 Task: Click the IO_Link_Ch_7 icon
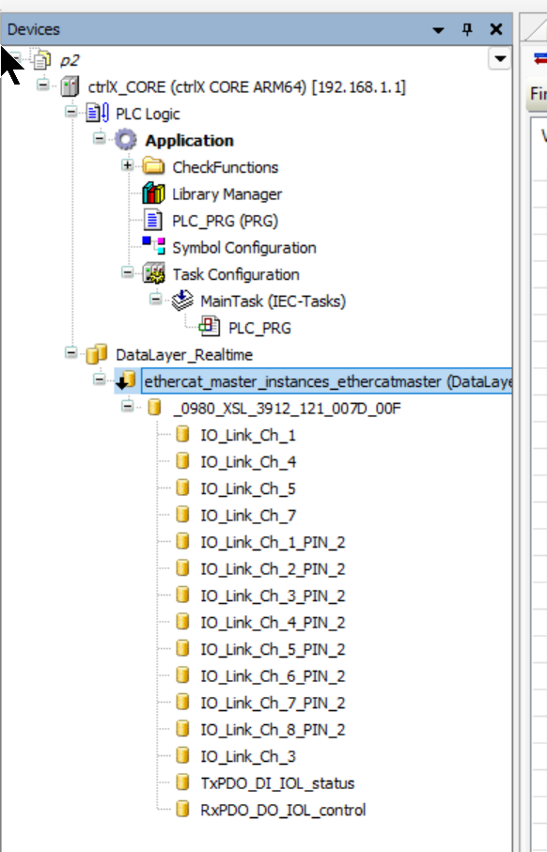point(182,514)
